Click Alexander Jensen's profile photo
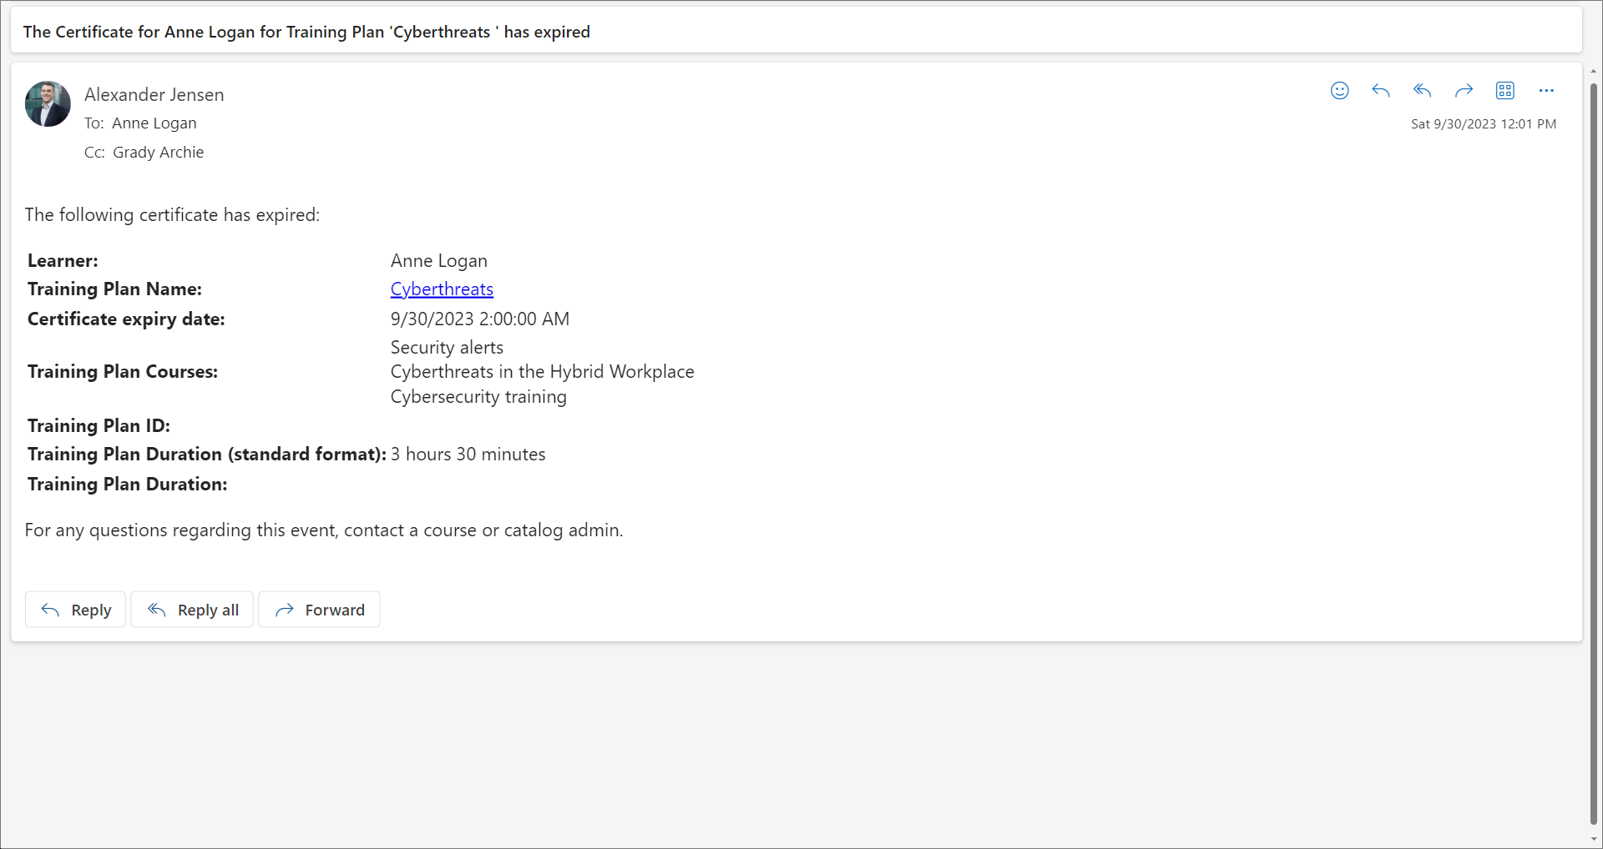This screenshot has height=849, width=1603. 48,104
